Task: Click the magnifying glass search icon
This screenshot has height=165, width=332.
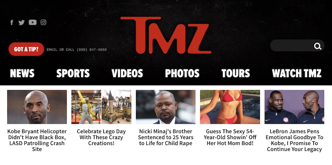Action: tap(318, 46)
